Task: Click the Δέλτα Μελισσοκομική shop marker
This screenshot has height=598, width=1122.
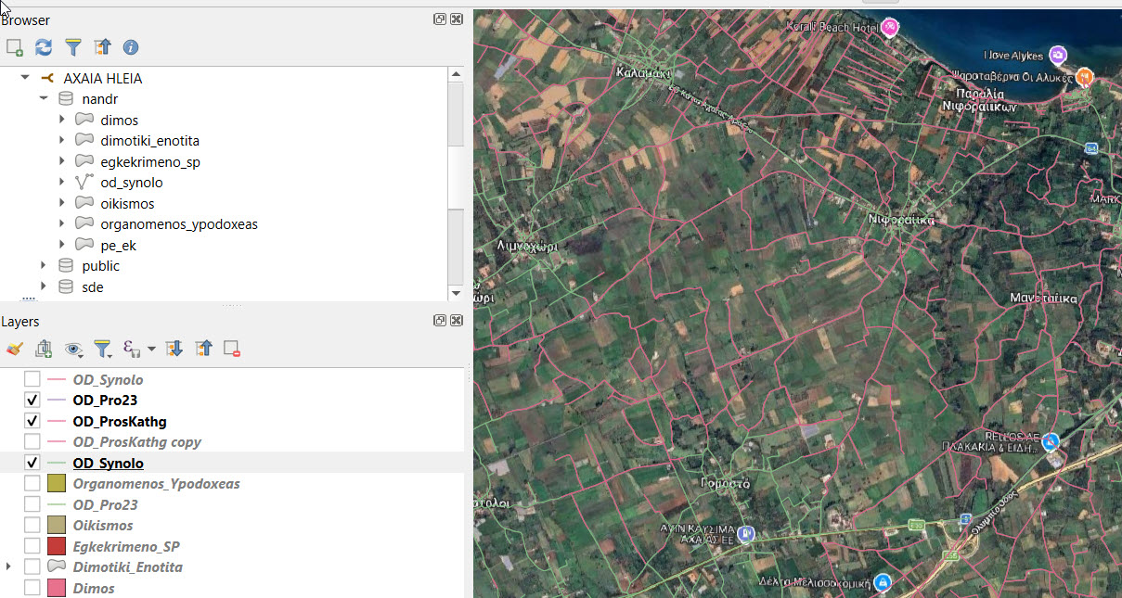Action: click(x=883, y=582)
